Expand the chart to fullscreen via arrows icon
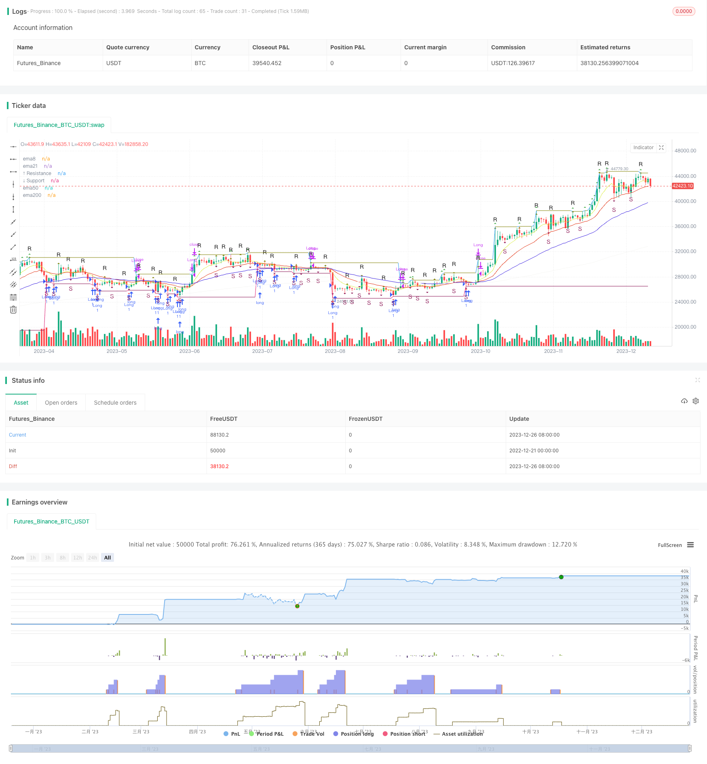The height and width of the screenshot is (764, 707). pyautogui.click(x=661, y=148)
